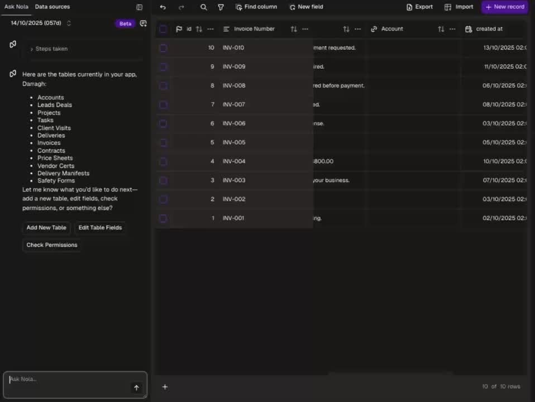535x402 pixels.
Task: Open the Account column options menu
Action: (452, 29)
